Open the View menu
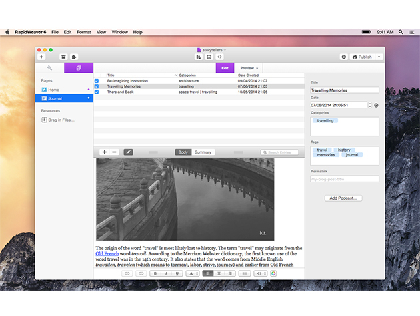The width and height of the screenshot is (420, 316). pyautogui.click(x=101, y=32)
